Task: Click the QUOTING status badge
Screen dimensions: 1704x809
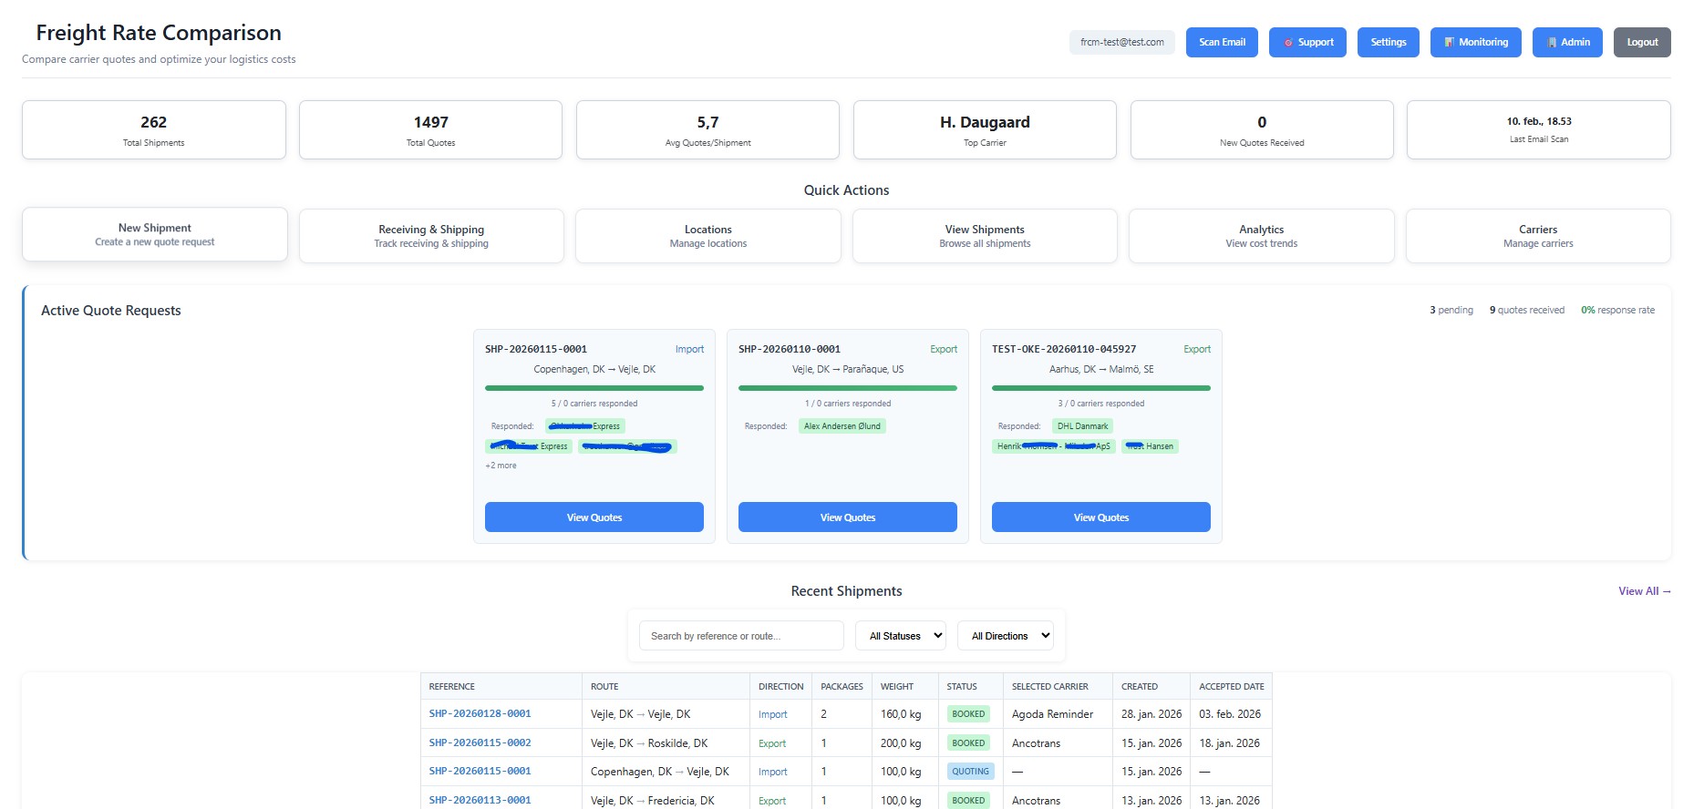Action: [971, 771]
